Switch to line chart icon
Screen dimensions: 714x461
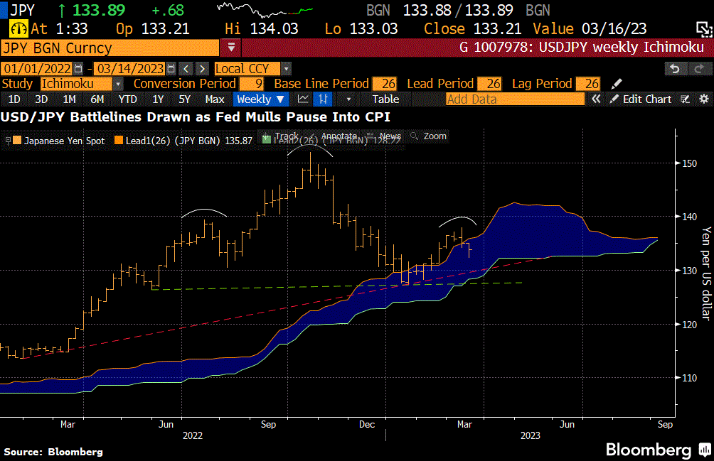pyautogui.click(x=303, y=99)
